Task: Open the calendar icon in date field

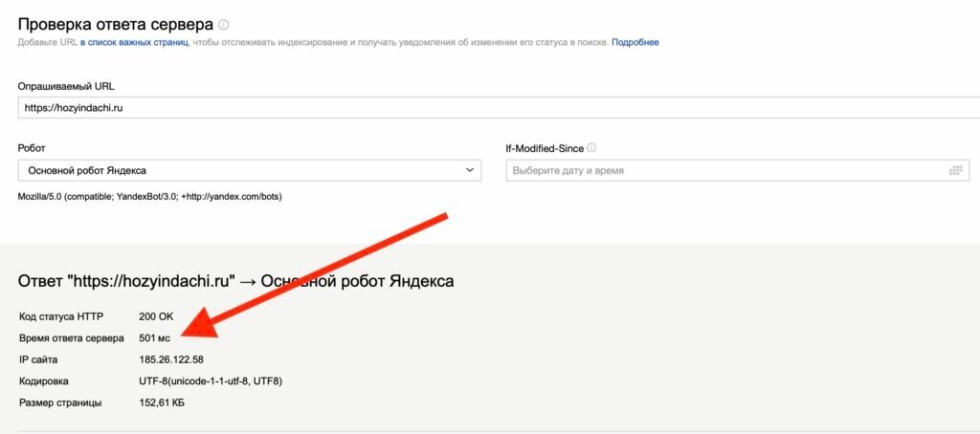Action: pyautogui.click(x=954, y=170)
